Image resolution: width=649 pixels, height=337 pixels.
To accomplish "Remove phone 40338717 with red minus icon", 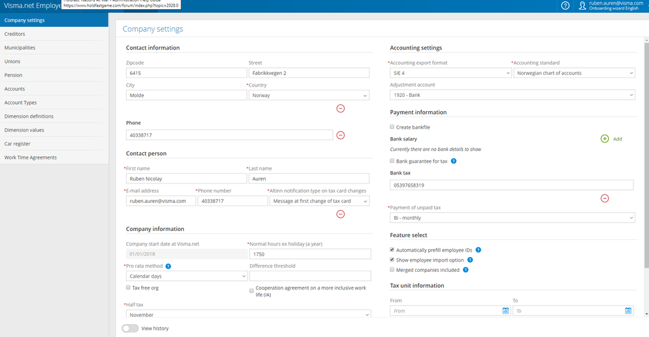I will tap(340, 135).
